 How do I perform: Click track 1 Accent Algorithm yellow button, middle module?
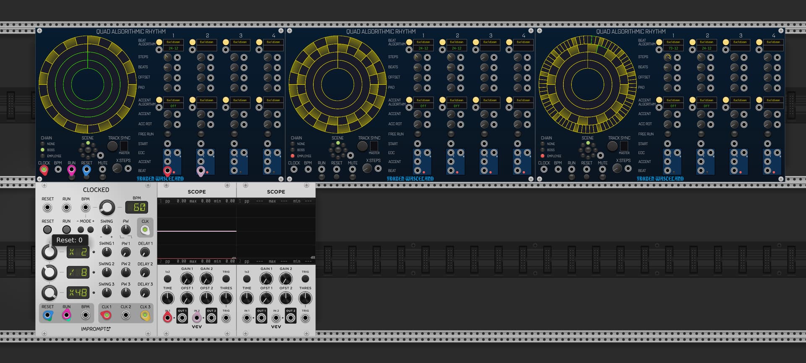(x=409, y=100)
